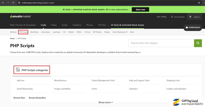205x107 pixels.
Task: Open the Images and Media category
Action: click(62, 89)
